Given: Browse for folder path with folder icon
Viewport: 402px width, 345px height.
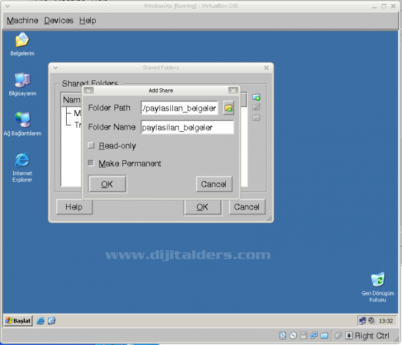Looking at the screenshot, I should tap(228, 108).
